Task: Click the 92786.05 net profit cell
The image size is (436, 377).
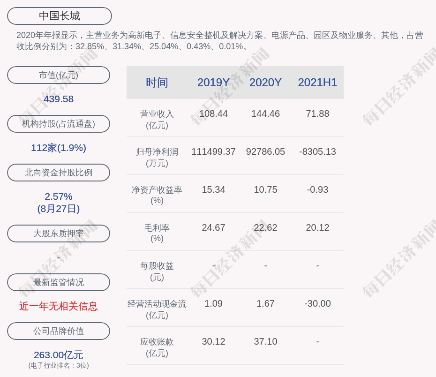Action: click(x=265, y=151)
